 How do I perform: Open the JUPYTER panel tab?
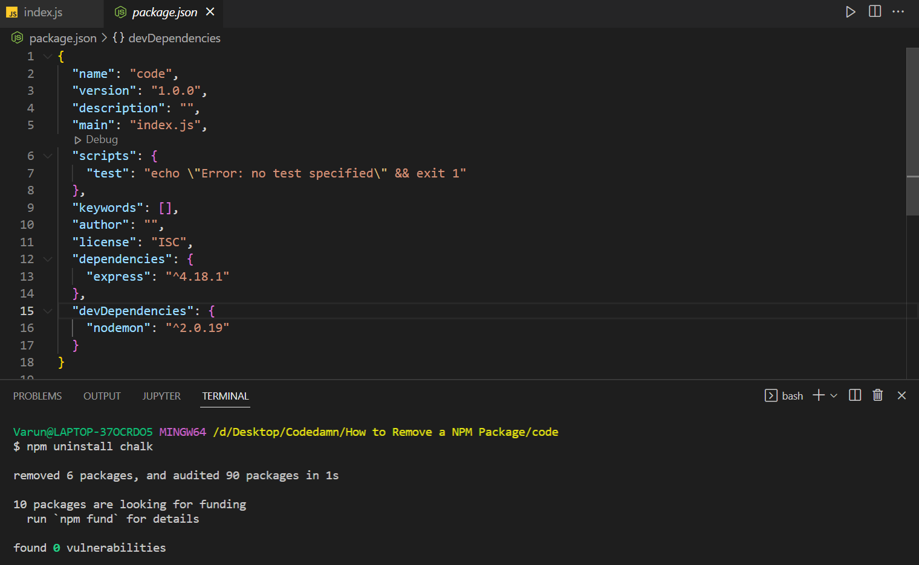[161, 396]
